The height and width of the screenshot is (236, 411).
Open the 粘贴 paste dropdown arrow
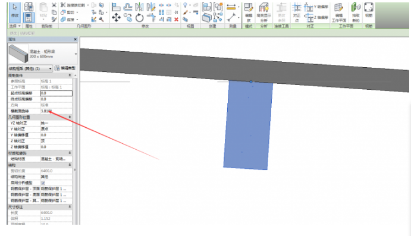point(43,20)
